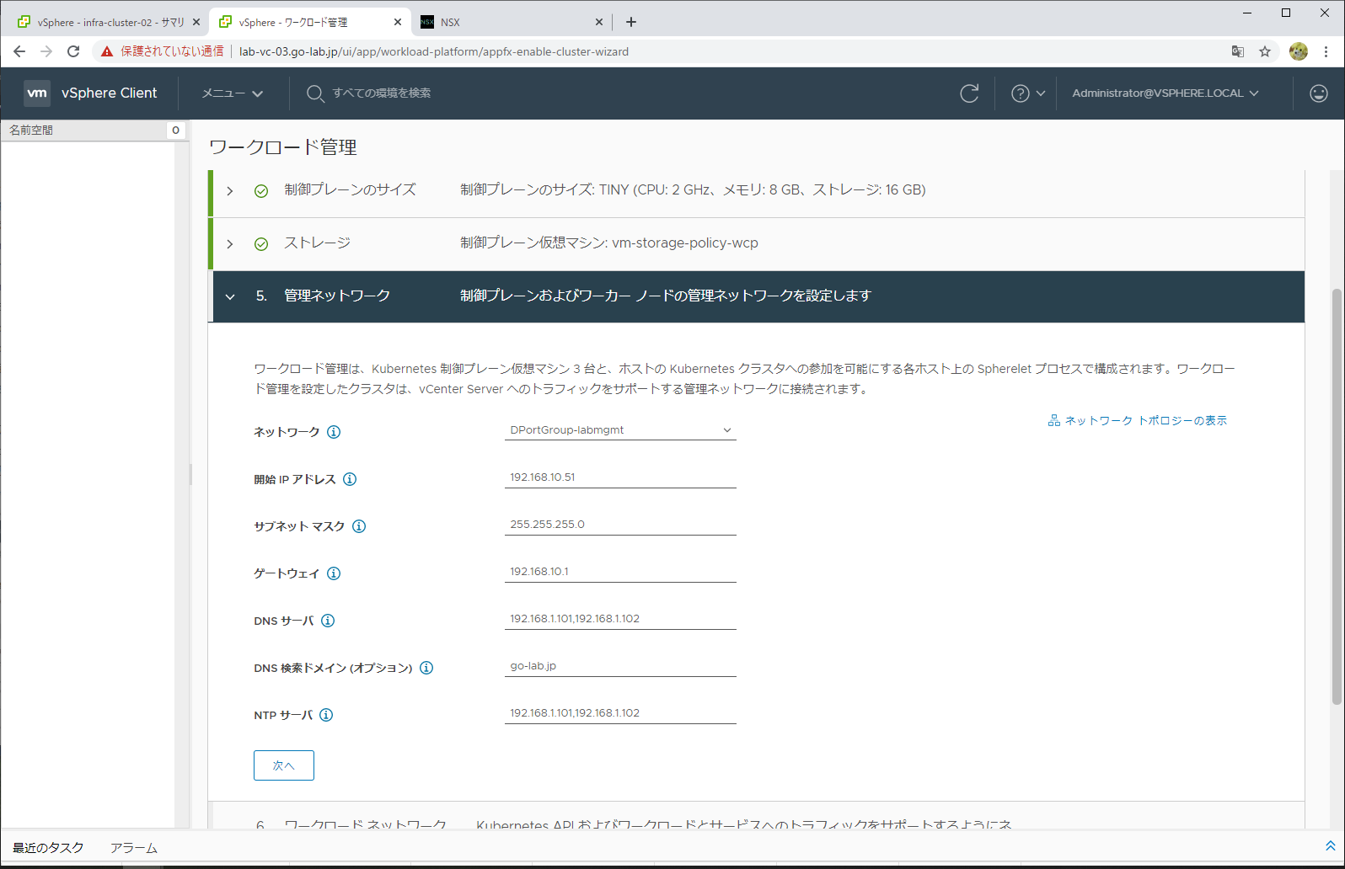Click the info icon beside DNS サーバ

tap(328, 621)
